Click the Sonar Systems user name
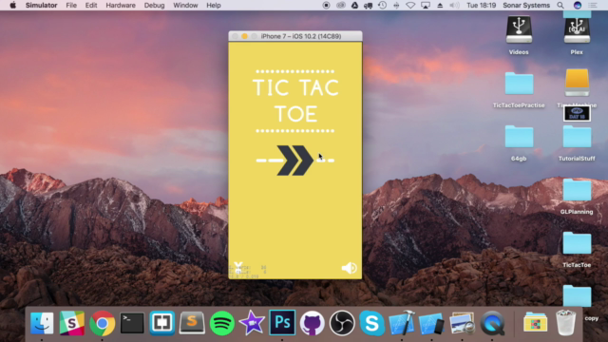Image resolution: width=608 pixels, height=342 pixels. click(x=526, y=5)
